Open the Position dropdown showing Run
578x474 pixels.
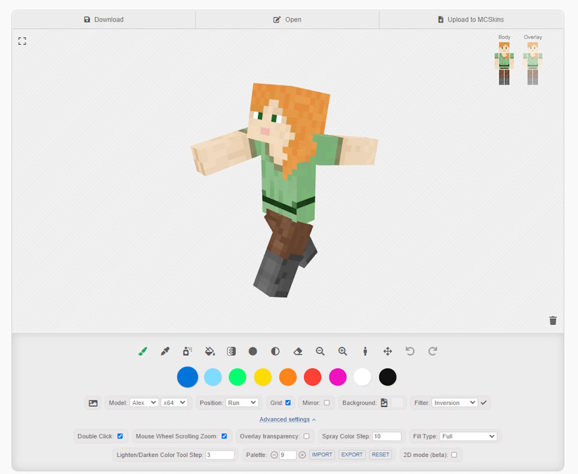[x=242, y=403]
